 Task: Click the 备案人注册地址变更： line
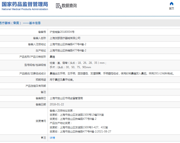(62, 111)
